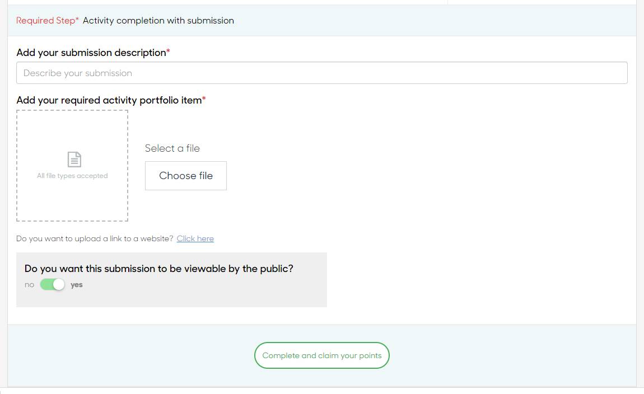Image resolution: width=644 pixels, height=394 pixels.
Task: Focus the "Describe your submission" text field
Action: tap(321, 73)
